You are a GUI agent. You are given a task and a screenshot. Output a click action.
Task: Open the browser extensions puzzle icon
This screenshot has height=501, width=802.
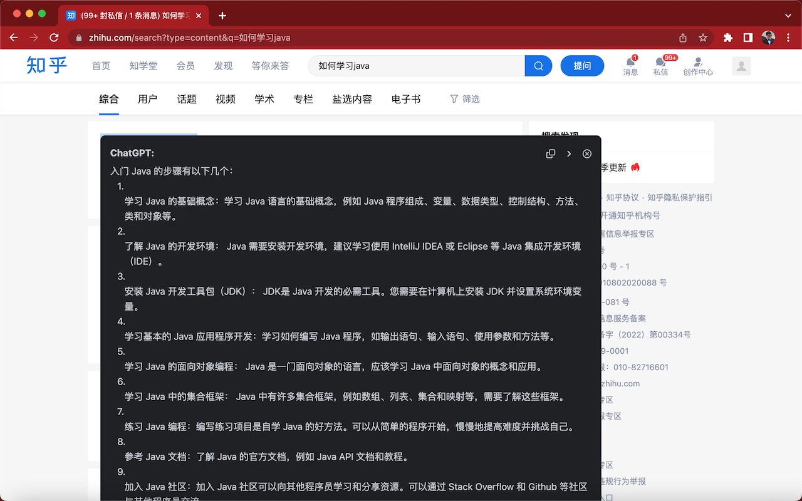(728, 38)
